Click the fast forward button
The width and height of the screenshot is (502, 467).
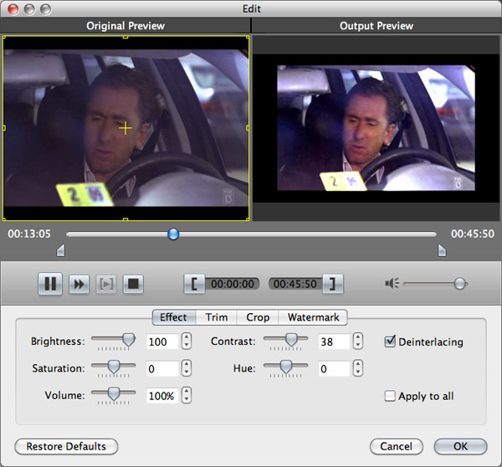[x=79, y=284]
